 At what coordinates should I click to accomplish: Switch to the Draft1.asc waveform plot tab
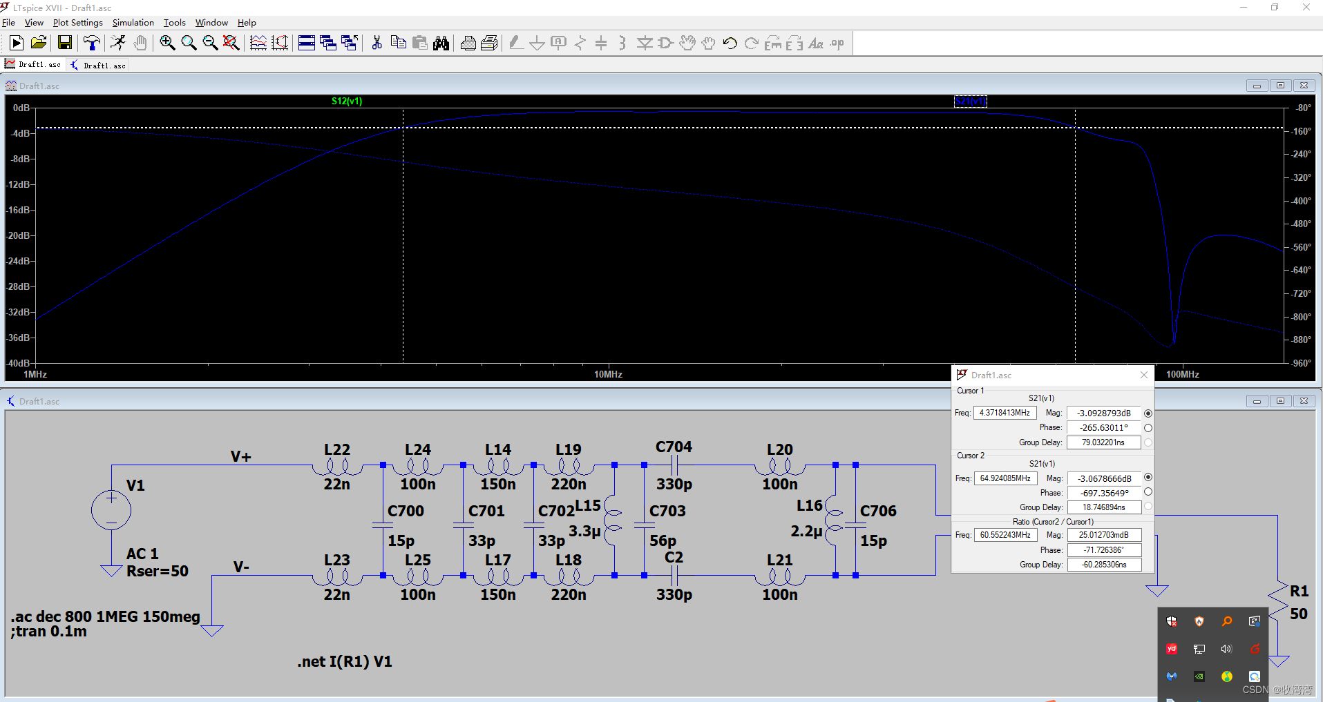coord(33,65)
